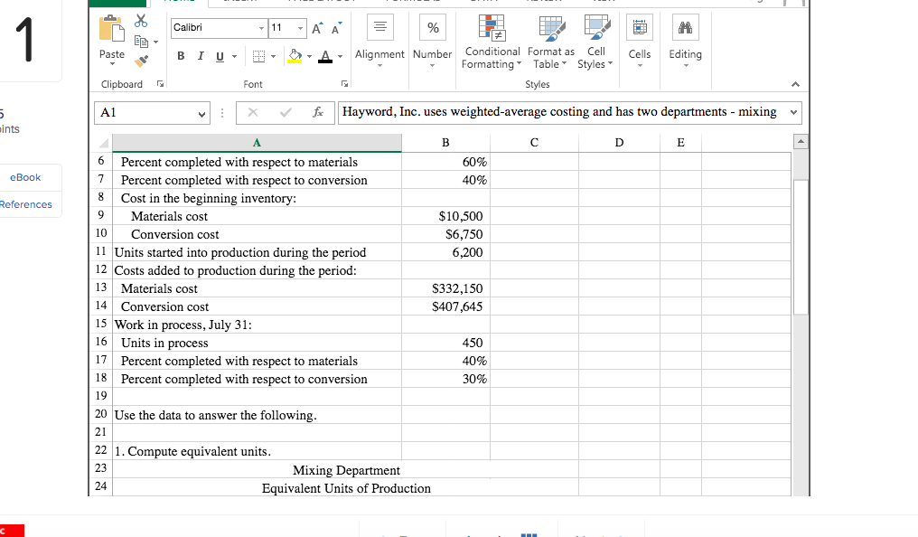The image size is (918, 537).
Task: Select "Work in process, July 31:" cell
Action: 257,325
